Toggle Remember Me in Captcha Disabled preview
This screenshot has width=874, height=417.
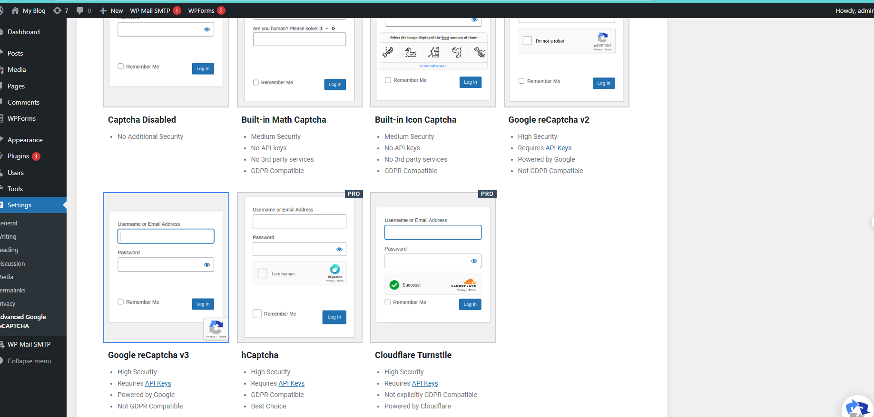tap(121, 67)
